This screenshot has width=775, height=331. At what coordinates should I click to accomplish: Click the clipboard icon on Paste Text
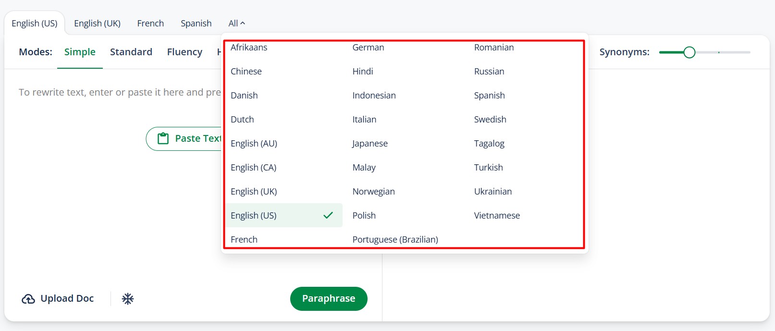click(x=163, y=138)
